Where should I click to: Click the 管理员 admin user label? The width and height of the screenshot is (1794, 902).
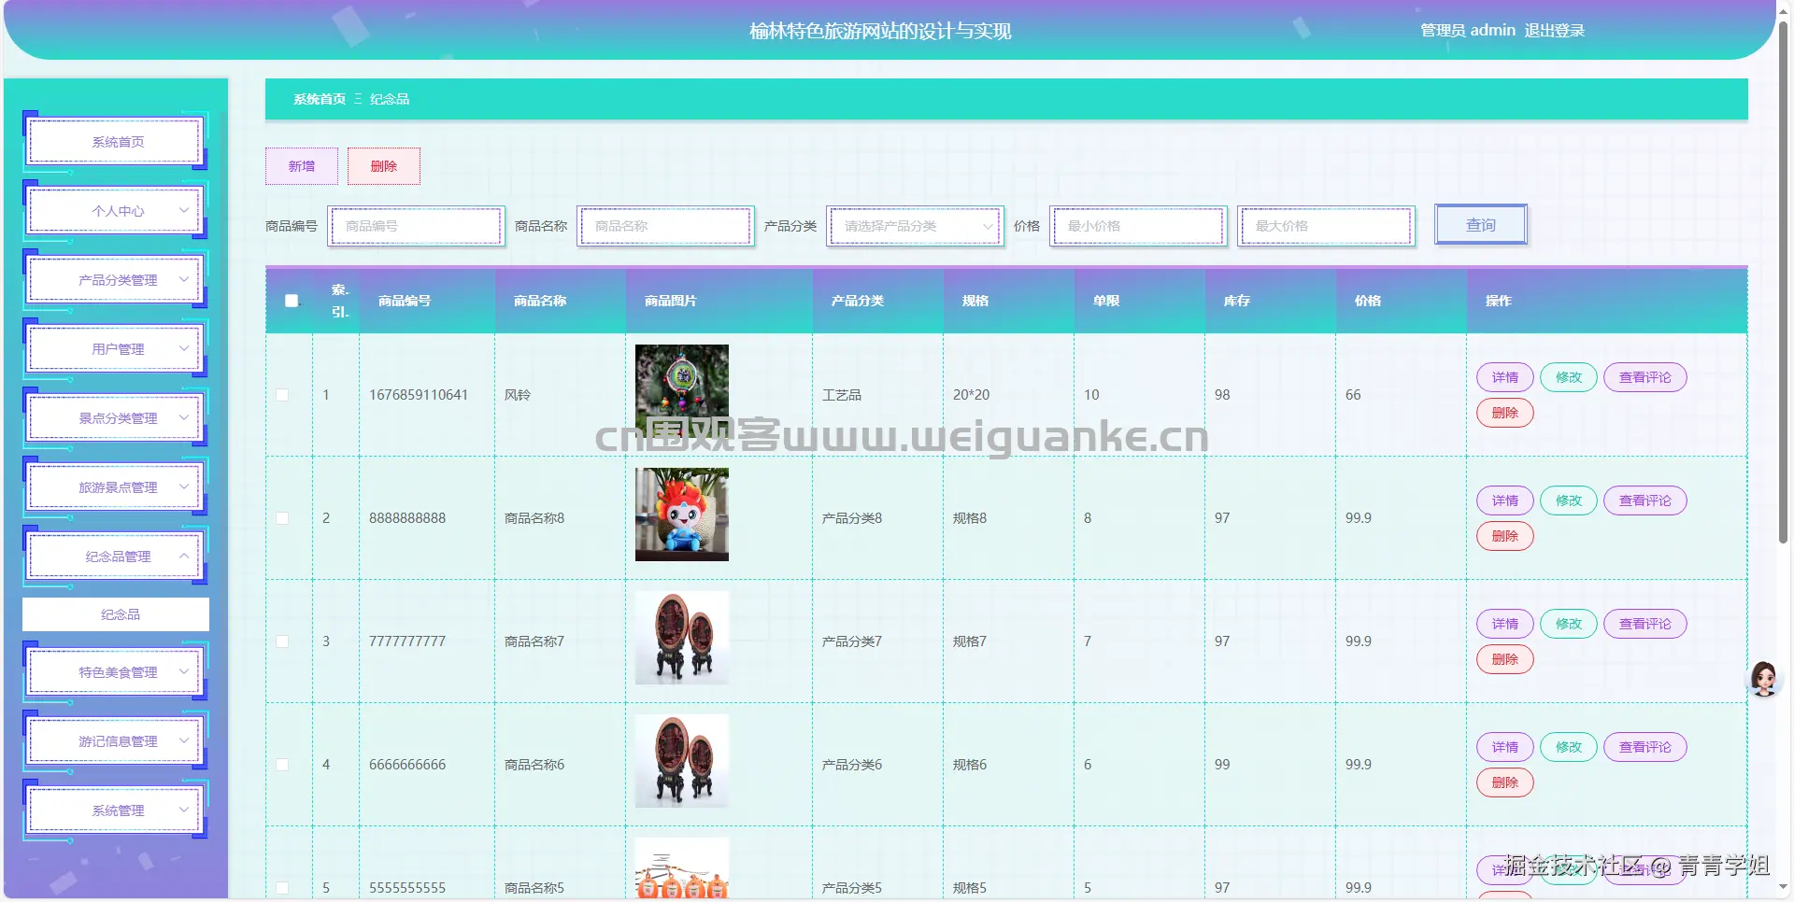click(x=1467, y=31)
